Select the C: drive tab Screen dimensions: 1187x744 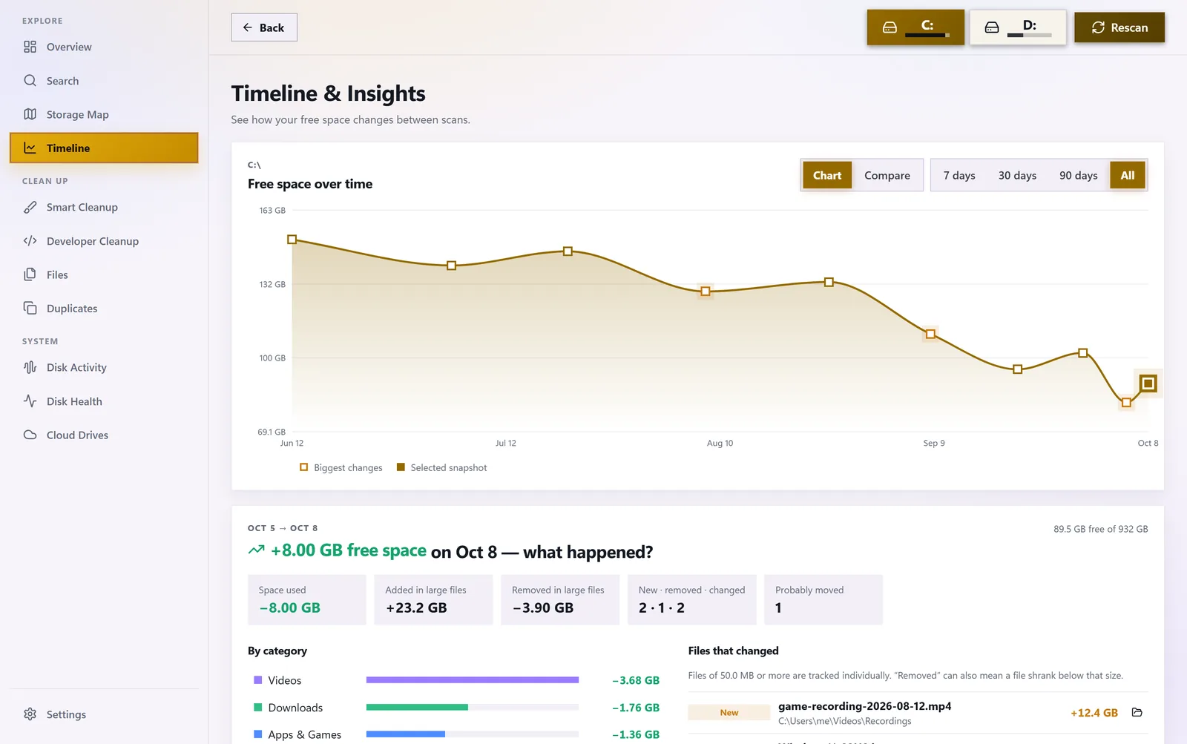click(x=915, y=27)
